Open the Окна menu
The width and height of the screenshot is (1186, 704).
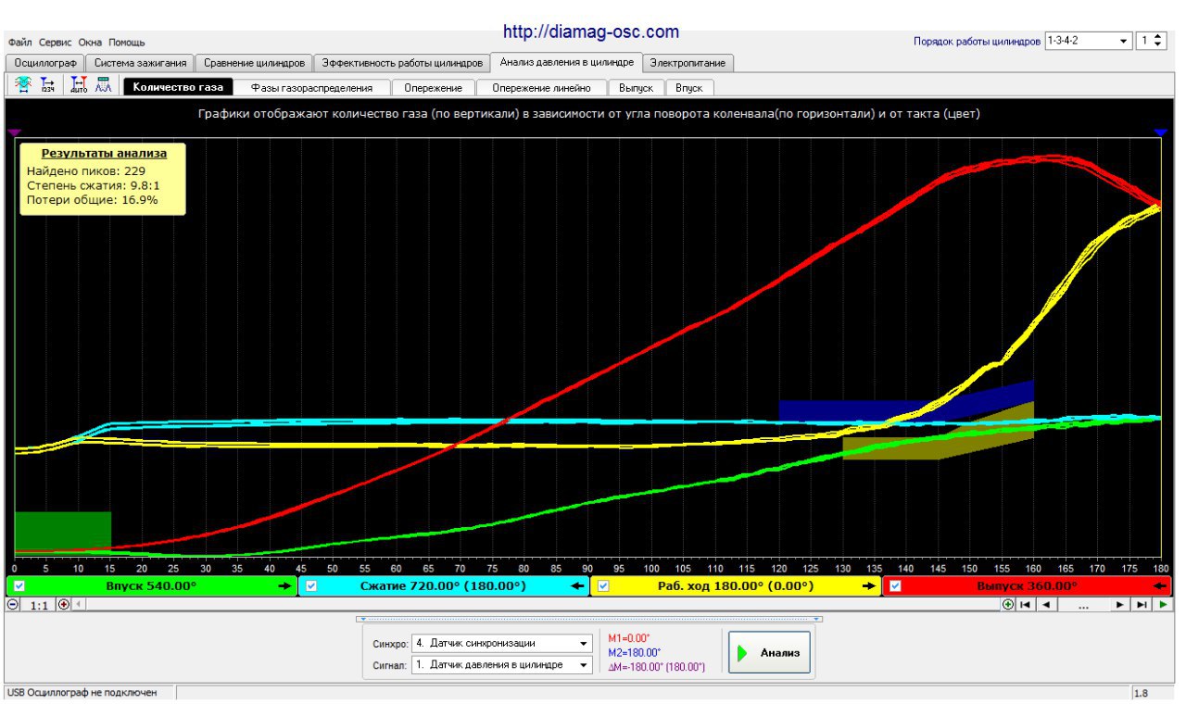point(90,43)
